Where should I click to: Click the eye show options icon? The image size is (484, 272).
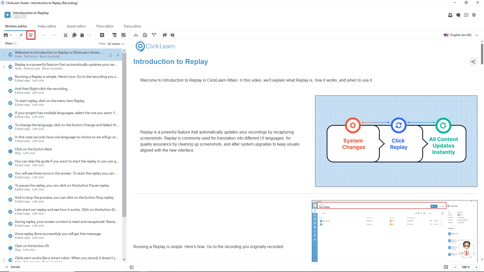172,35
